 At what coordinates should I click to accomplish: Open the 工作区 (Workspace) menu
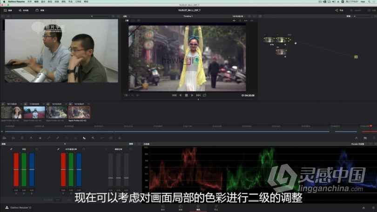click(x=78, y=2)
